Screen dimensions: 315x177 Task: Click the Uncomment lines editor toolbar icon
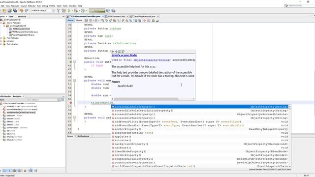tap(157, 21)
